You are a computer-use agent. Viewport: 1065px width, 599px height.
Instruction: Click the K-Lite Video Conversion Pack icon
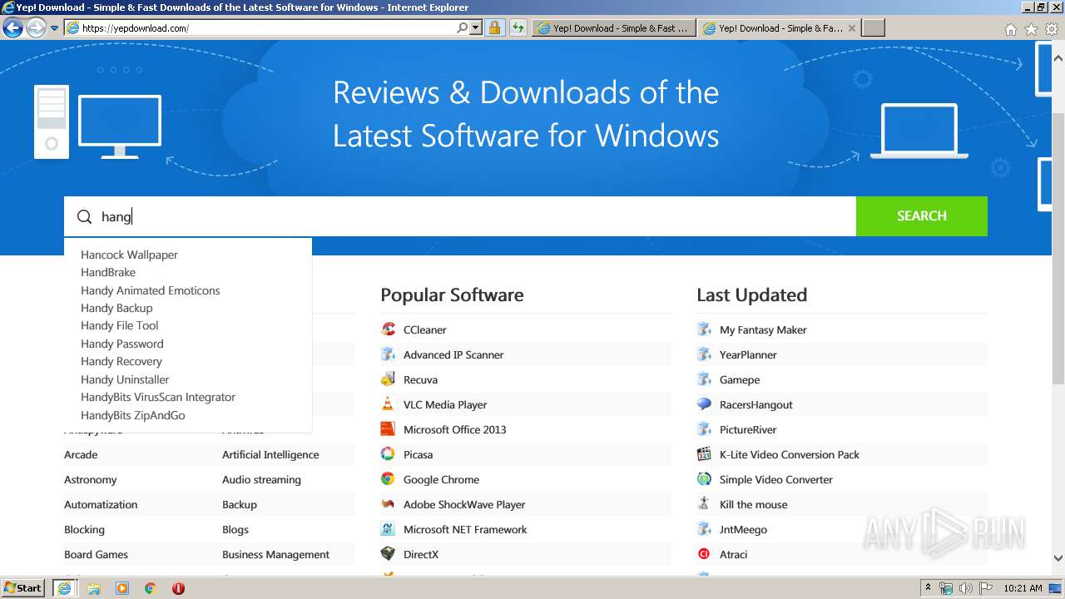(704, 454)
